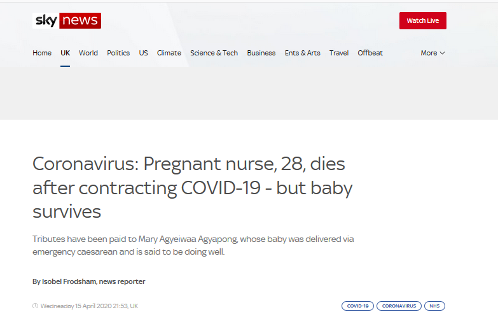Open the Politics section

coord(118,53)
